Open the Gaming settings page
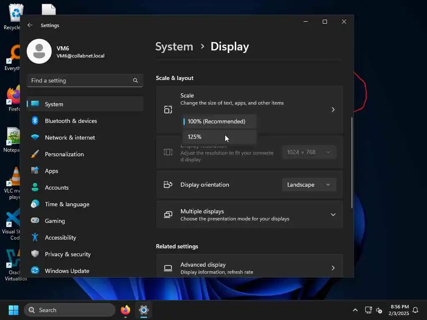 tap(85, 221)
